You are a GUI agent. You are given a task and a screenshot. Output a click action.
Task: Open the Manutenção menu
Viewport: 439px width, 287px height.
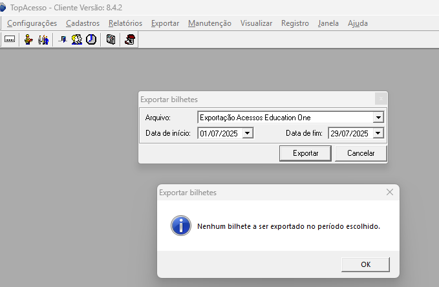pyautogui.click(x=209, y=23)
